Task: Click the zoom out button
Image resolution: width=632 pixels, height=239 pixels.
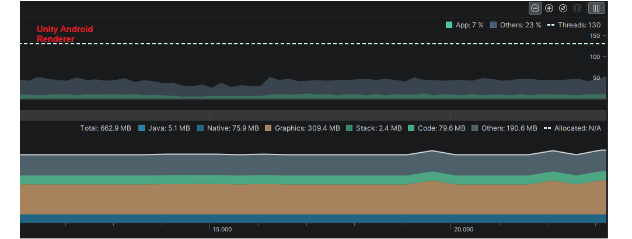Action: [535, 8]
